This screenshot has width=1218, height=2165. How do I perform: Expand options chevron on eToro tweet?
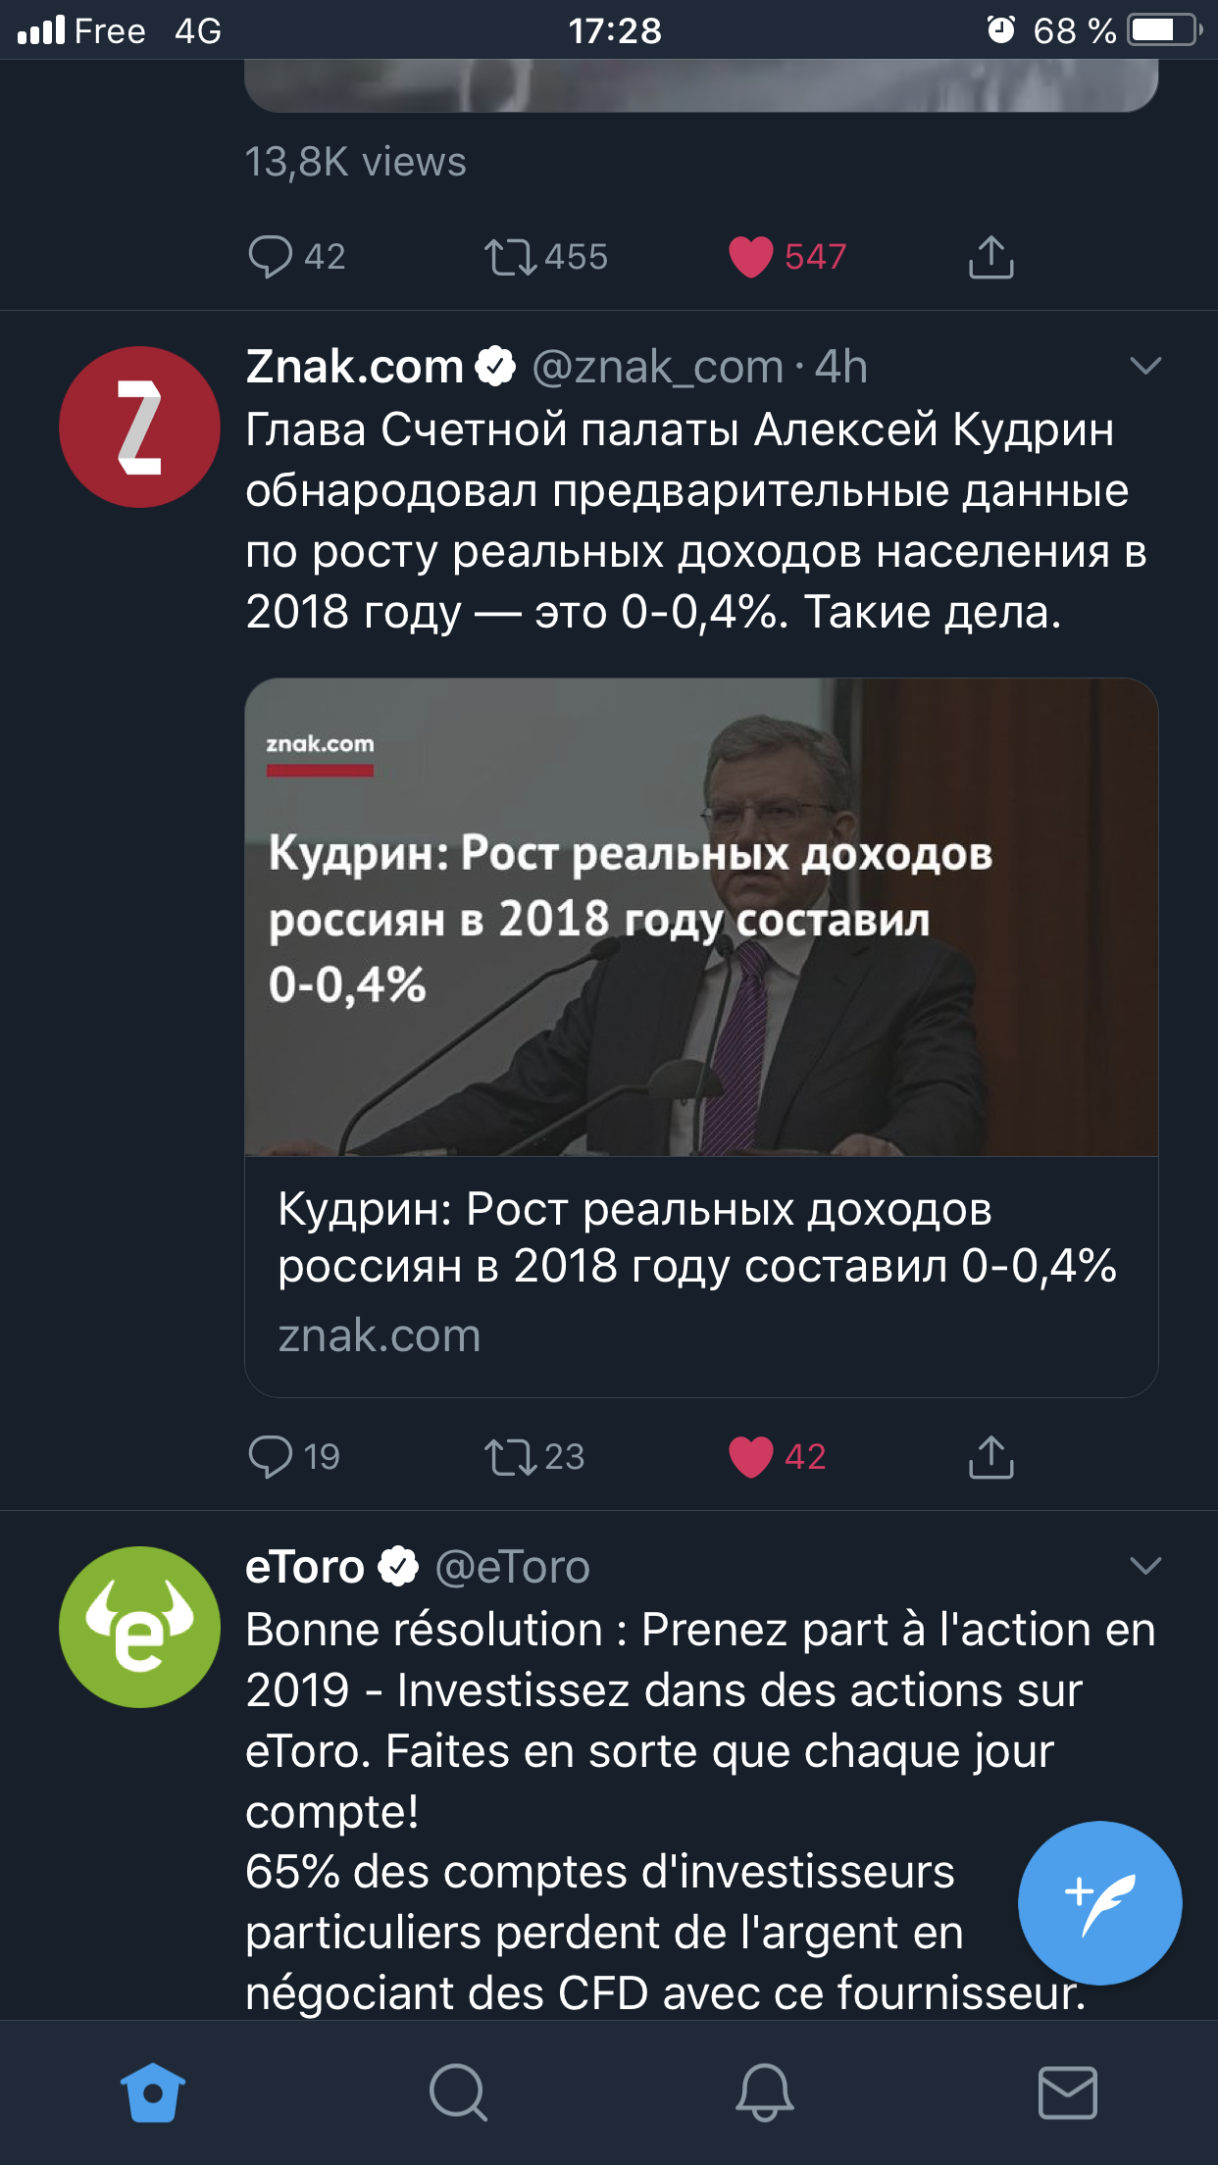[x=1144, y=1566]
